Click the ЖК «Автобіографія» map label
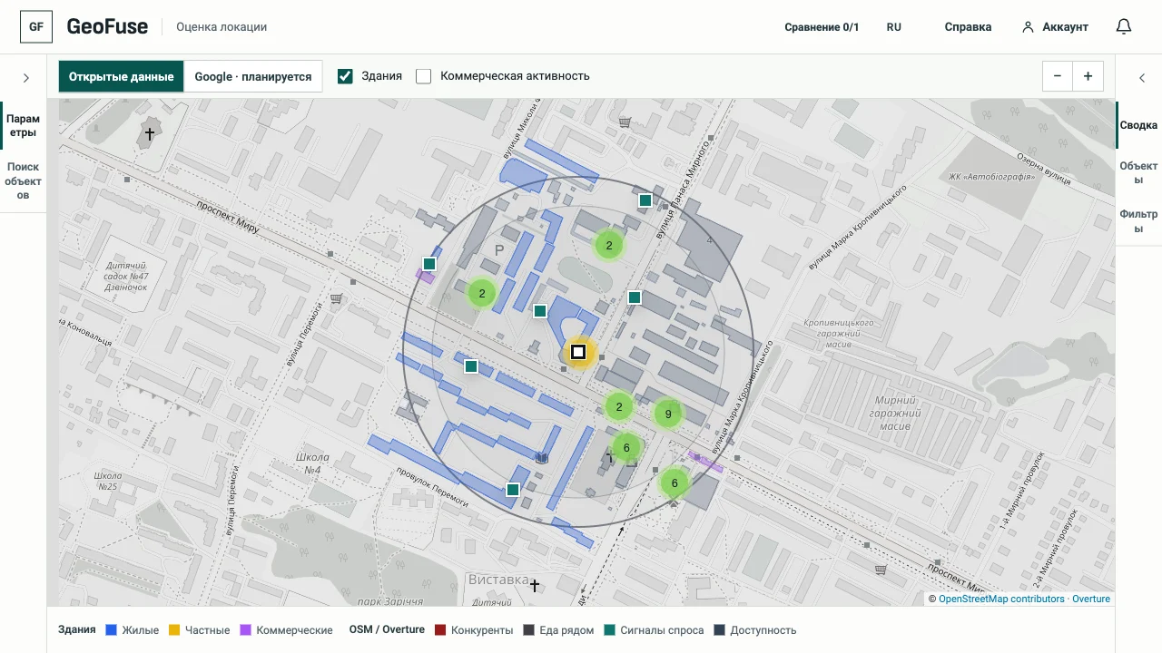The image size is (1162, 653). point(991,177)
